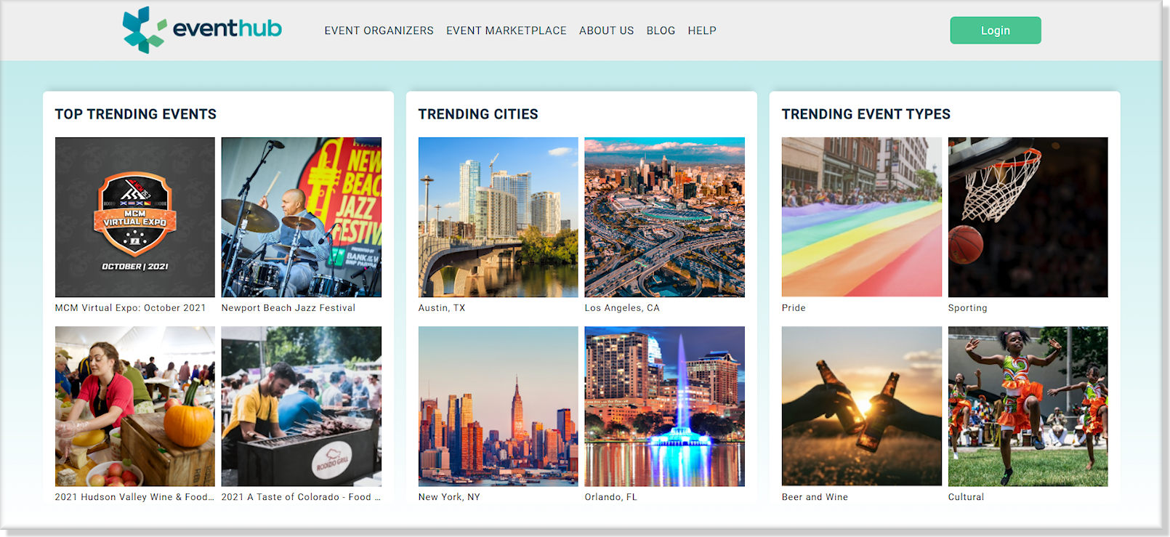Viewport: 1170px width, 537px height.
Task: Go to the Event Marketplace page
Action: pyautogui.click(x=506, y=31)
